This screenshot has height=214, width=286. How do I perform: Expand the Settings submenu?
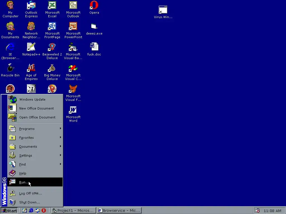tap(35, 155)
